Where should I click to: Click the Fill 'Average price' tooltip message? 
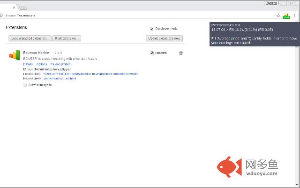(x=254, y=41)
